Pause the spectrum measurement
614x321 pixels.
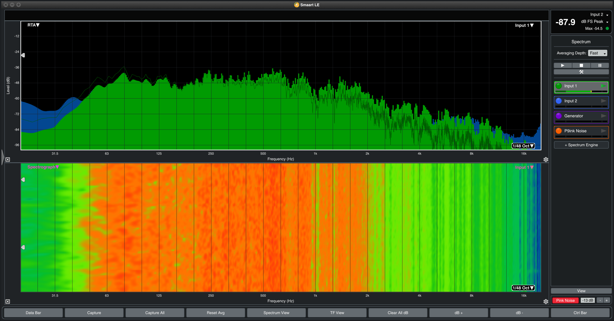point(600,65)
